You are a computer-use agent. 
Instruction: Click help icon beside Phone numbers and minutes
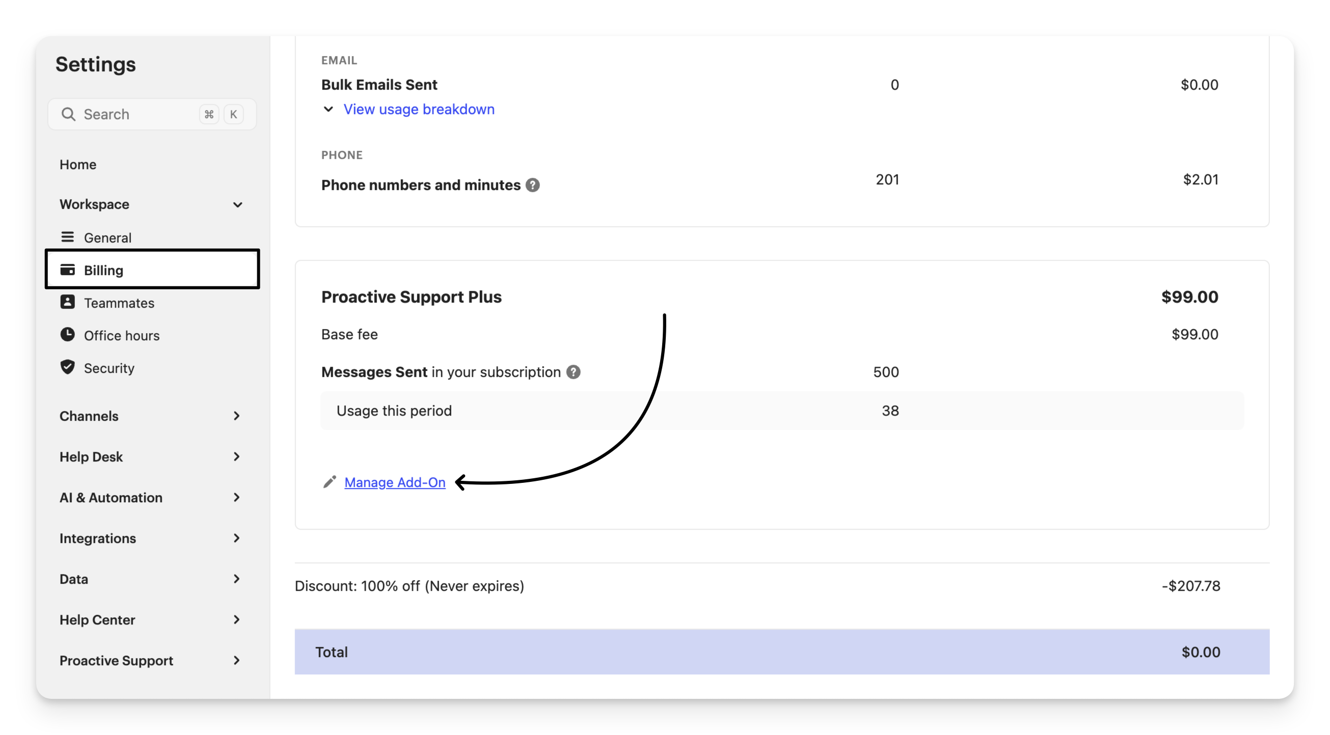[x=532, y=185]
